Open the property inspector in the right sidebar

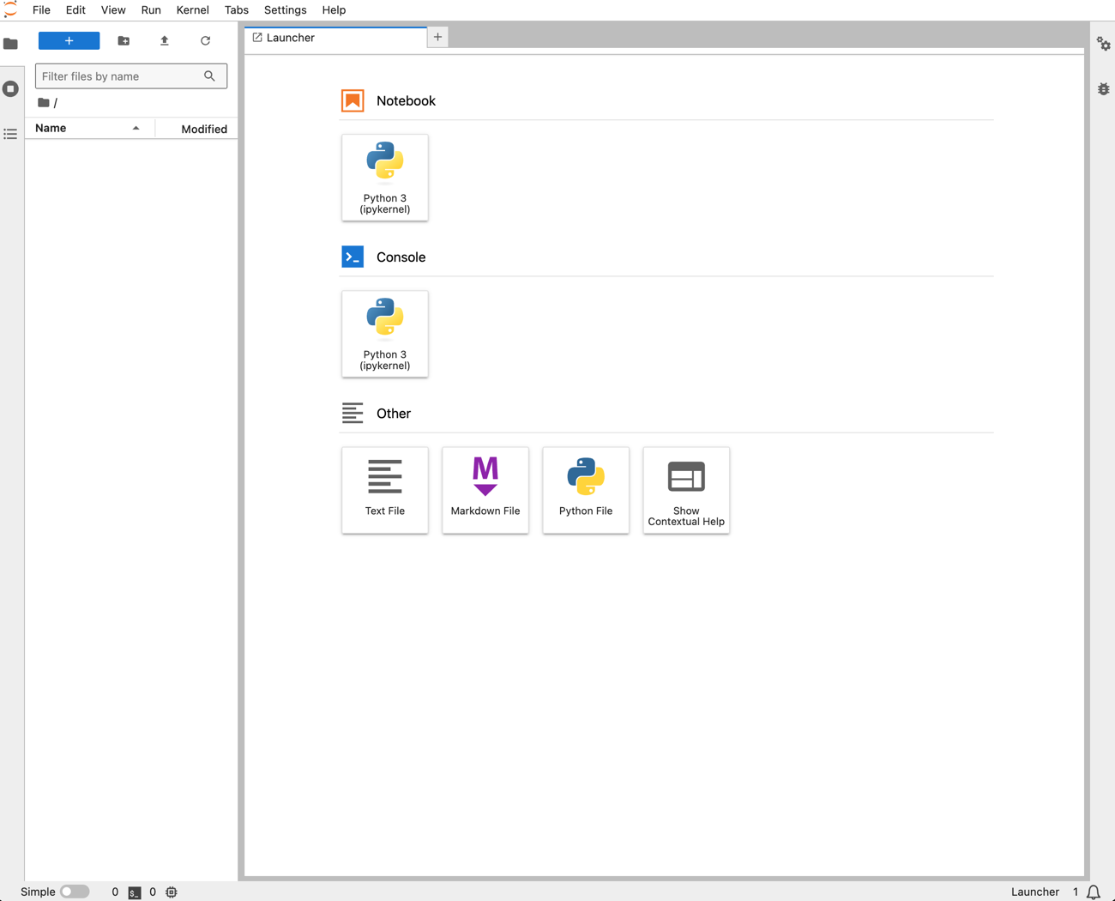pyautogui.click(x=1104, y=44)
